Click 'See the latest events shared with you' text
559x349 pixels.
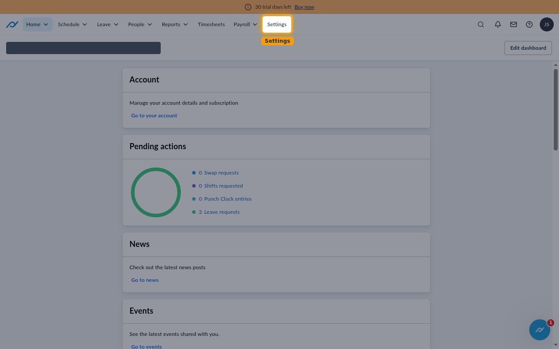[x=174, y=334]
